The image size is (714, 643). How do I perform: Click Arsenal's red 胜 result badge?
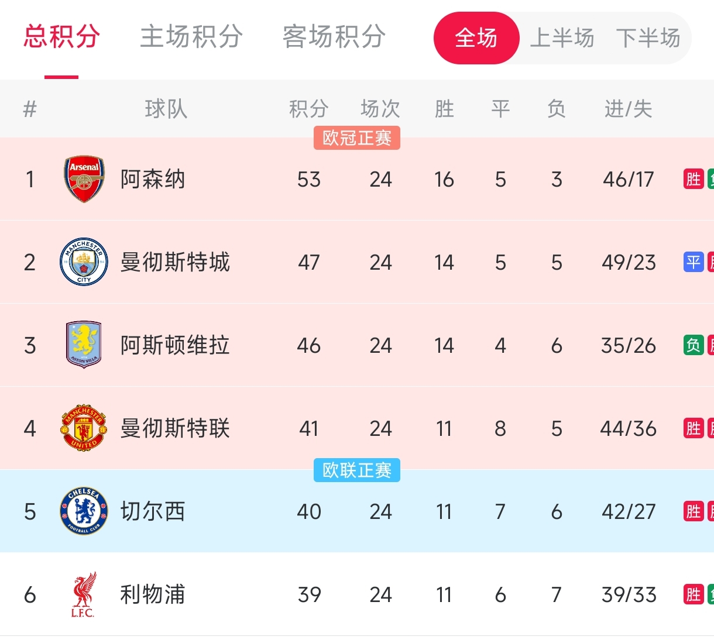coord(694,179)
